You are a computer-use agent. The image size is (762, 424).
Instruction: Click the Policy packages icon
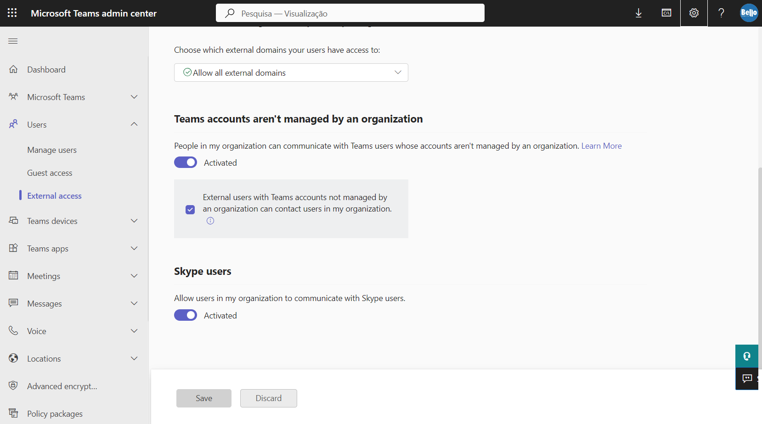coord(13,413)
